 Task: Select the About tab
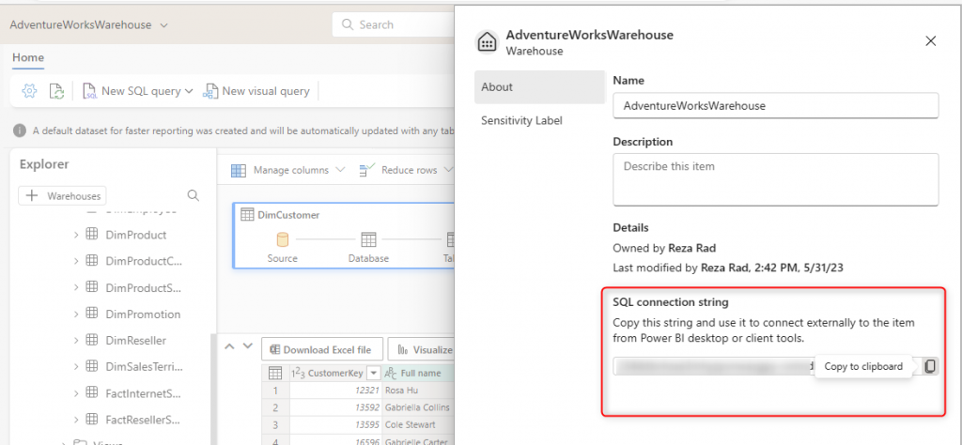pyautogui.click(x=497, y=87)
